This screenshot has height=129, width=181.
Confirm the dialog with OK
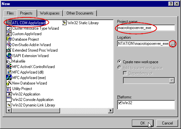pos(143,123)
